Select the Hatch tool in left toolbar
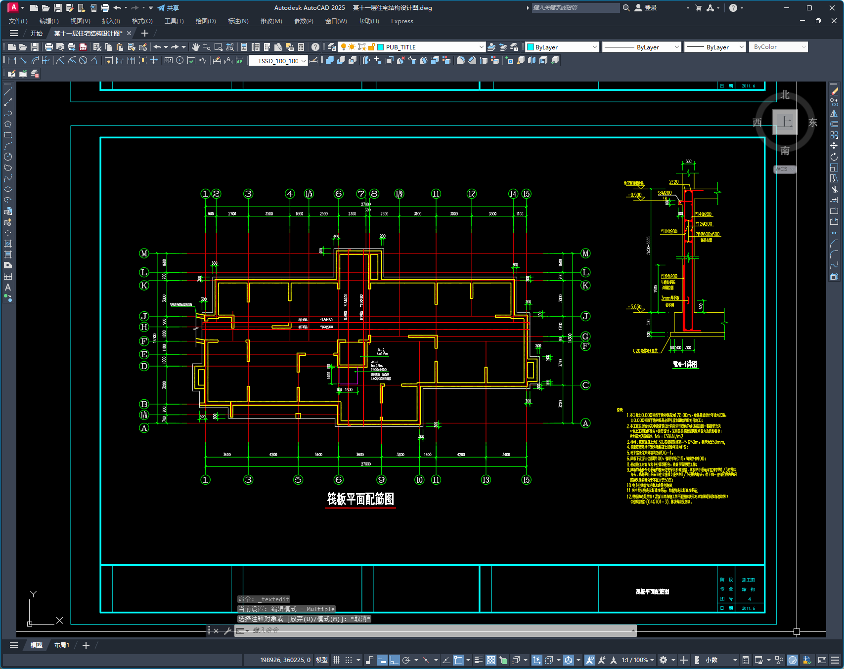 (x=8, y=244)
